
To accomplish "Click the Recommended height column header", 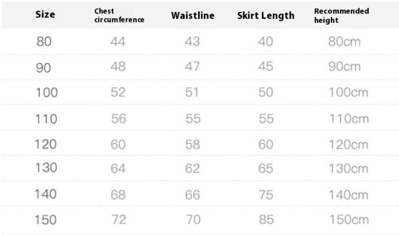I will [341, 16].
